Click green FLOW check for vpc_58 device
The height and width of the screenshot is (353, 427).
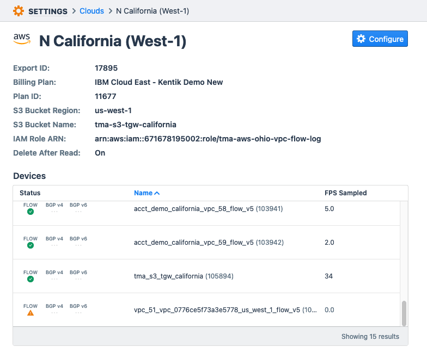tap(30, 212)
